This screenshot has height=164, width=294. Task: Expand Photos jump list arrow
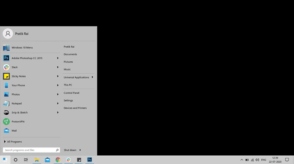click(x=58, y=94)
